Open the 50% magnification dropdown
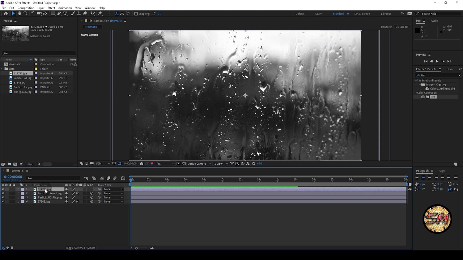This screenshot has width=463, height=260. click(103, 164)
